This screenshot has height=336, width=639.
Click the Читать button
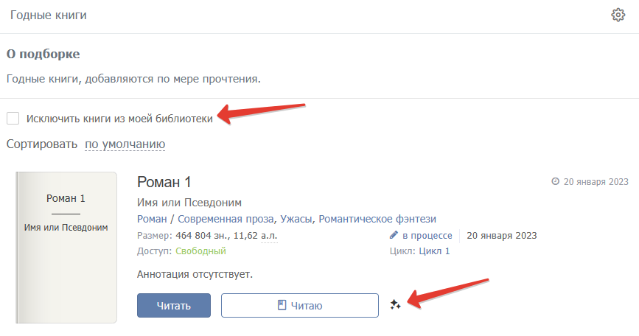click(x=174, y=306)
